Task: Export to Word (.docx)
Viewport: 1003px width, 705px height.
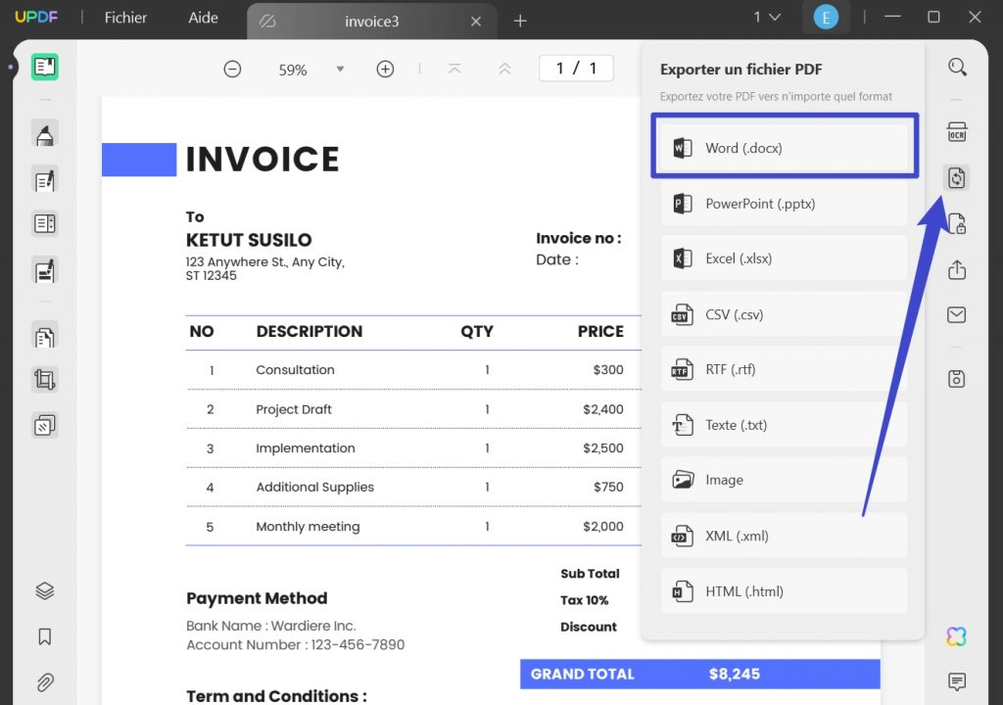Action: pyautogui.click(x=784, y=148)
